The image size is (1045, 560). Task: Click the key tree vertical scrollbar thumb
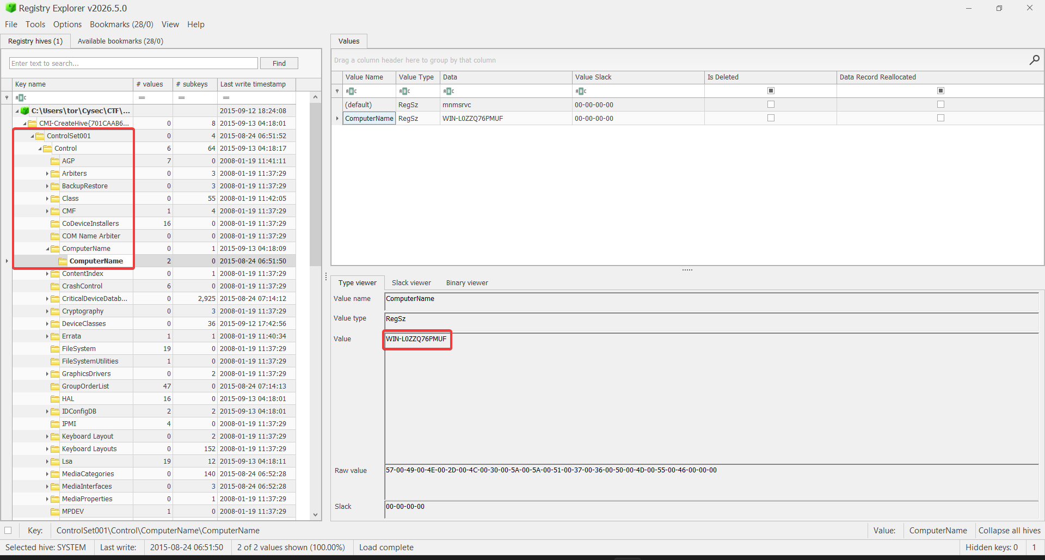tap(315, 185)
